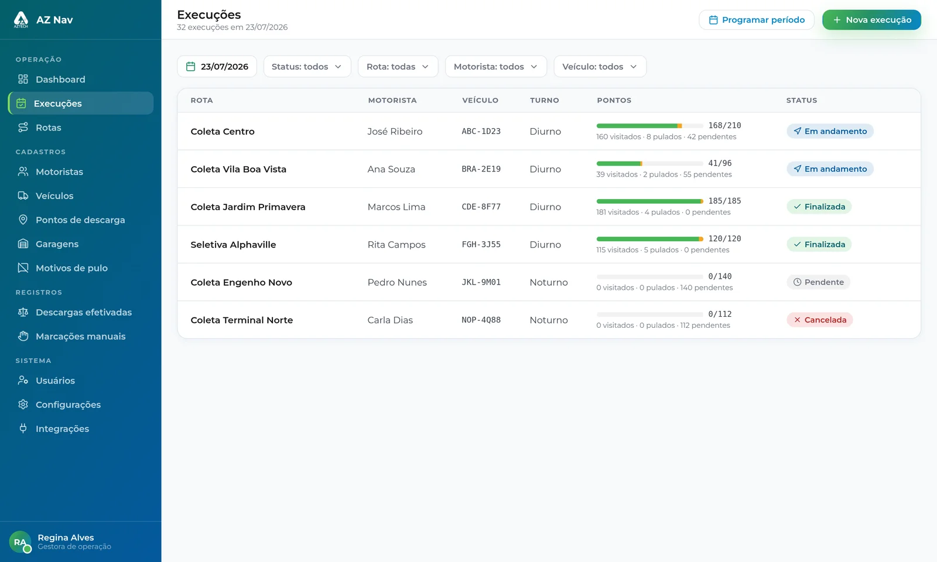
Task: Click driver name Pedro Nunes
Action: point(397,282)
